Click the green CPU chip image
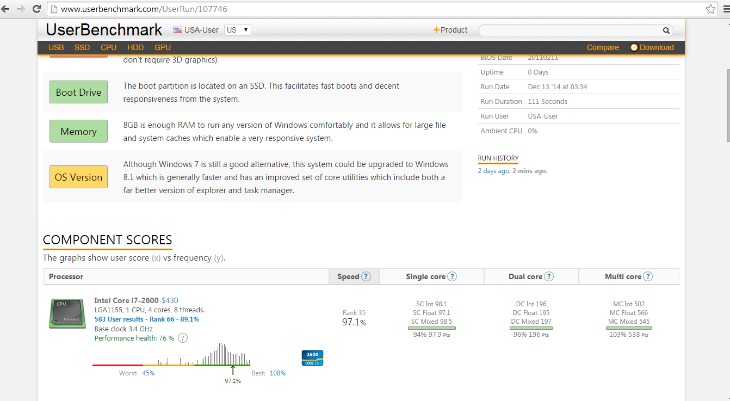Image resolution: width=730 pixels, height=401 pixels. (66, 313)
